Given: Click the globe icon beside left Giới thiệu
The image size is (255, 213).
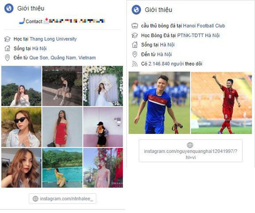Looking at the screenshot, I should click(x=9, y=8).
